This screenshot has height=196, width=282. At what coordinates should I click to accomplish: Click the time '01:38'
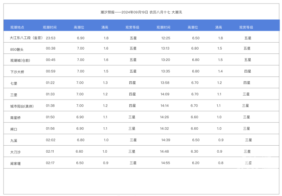tap(50, 106)
